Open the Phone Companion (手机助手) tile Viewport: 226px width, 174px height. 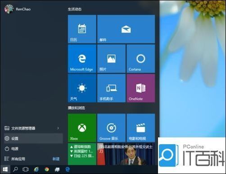tap(111, 88)
